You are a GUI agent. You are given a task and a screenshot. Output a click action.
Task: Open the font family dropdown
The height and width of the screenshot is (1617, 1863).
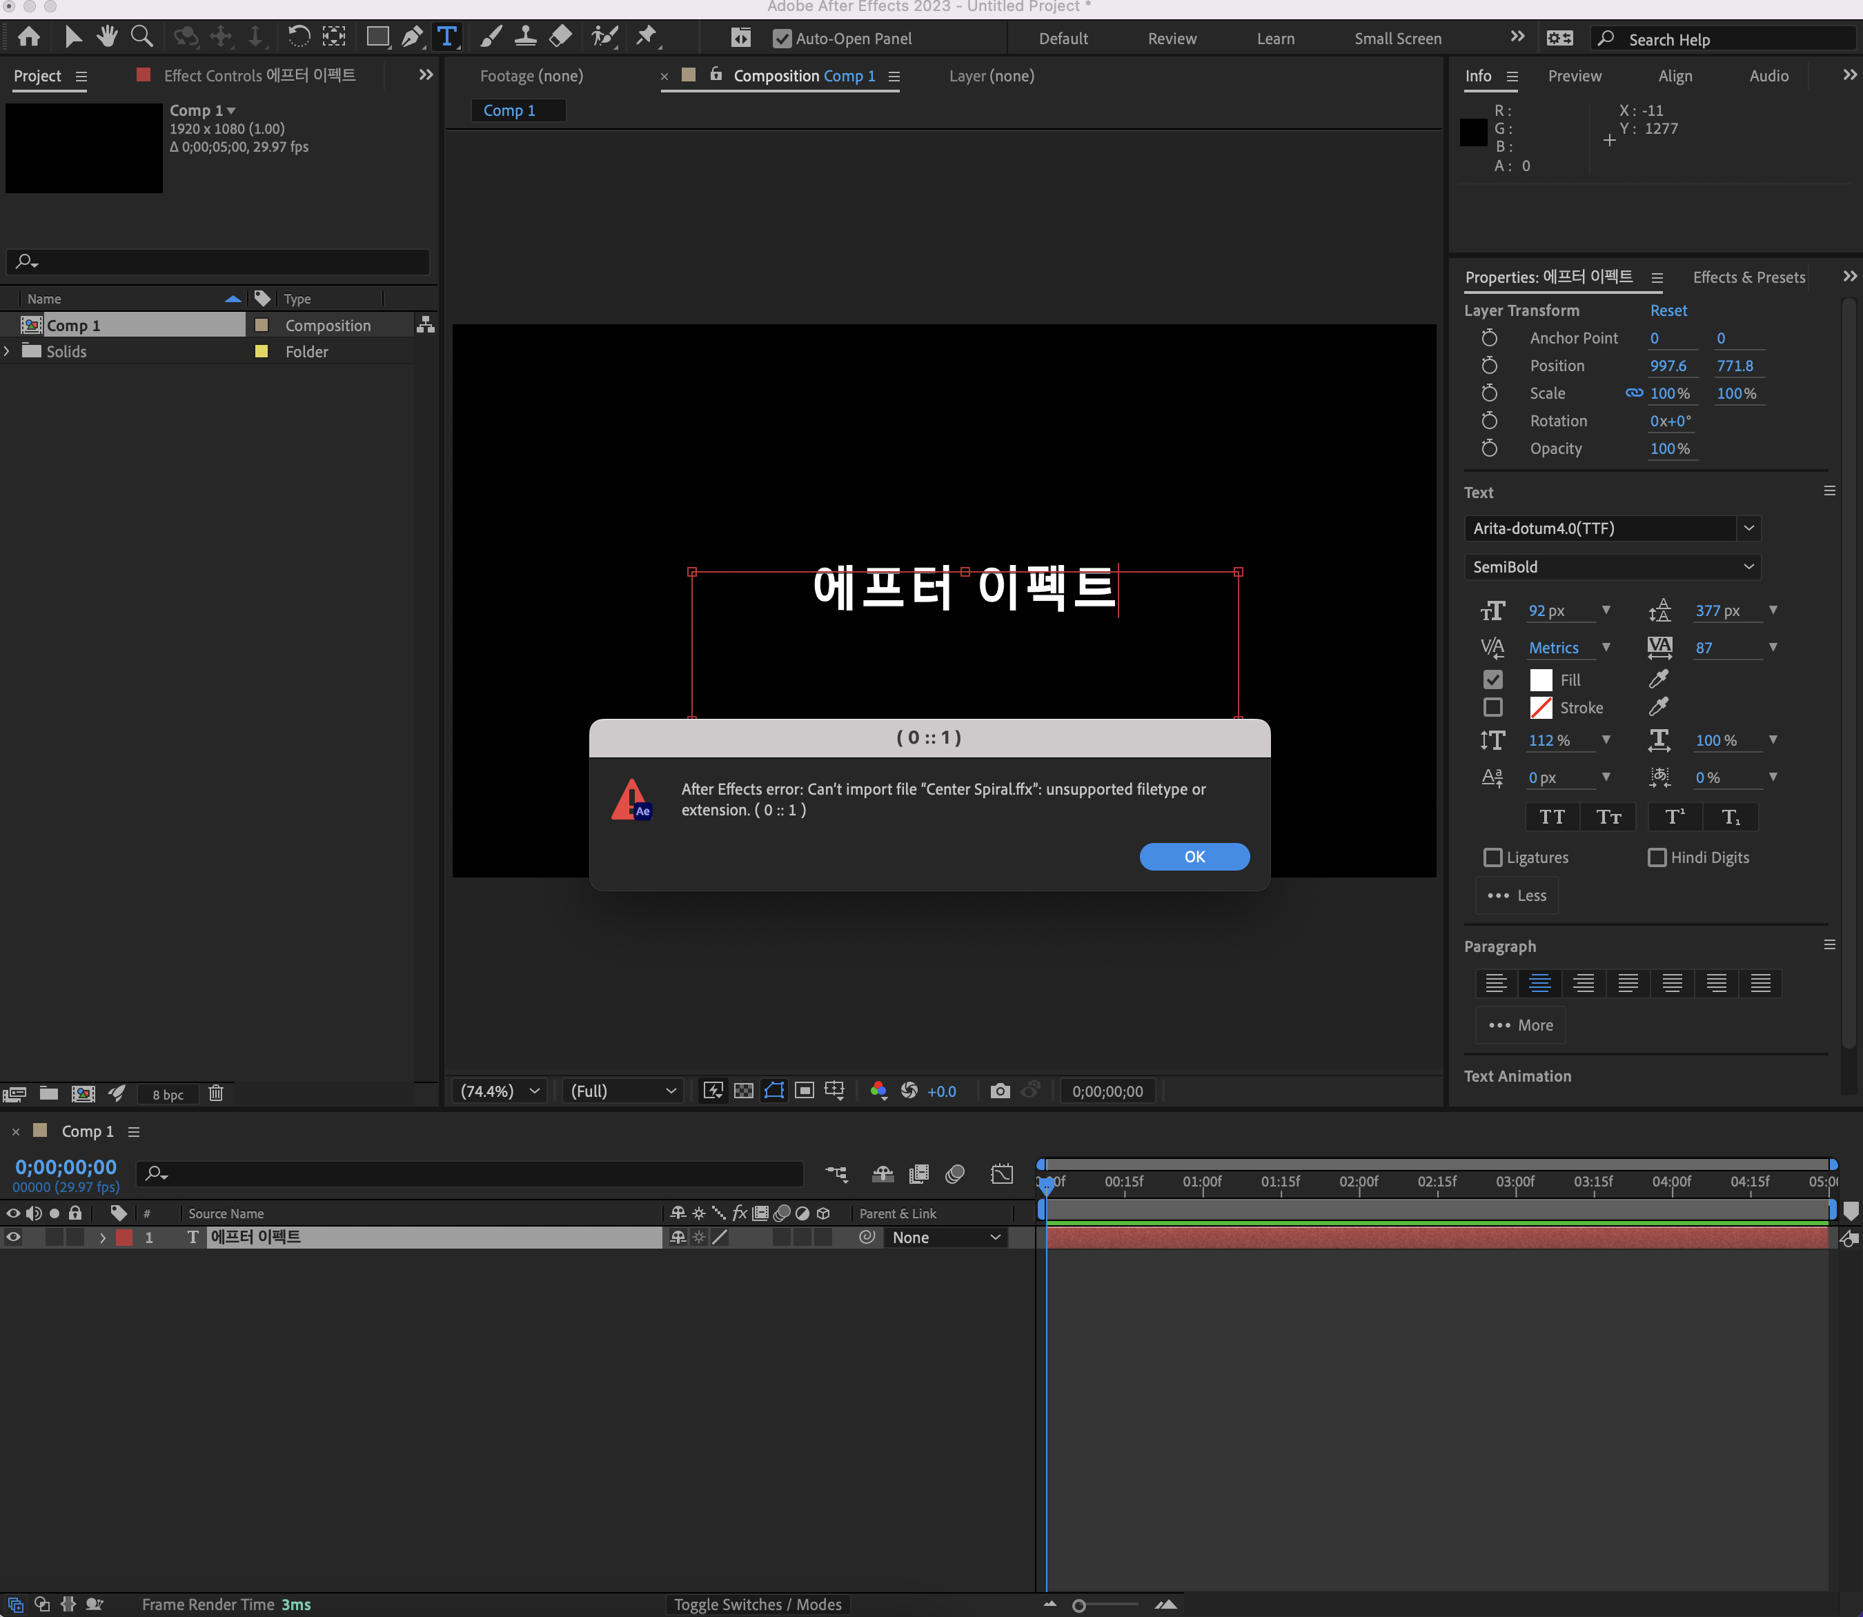point(1749,528)
